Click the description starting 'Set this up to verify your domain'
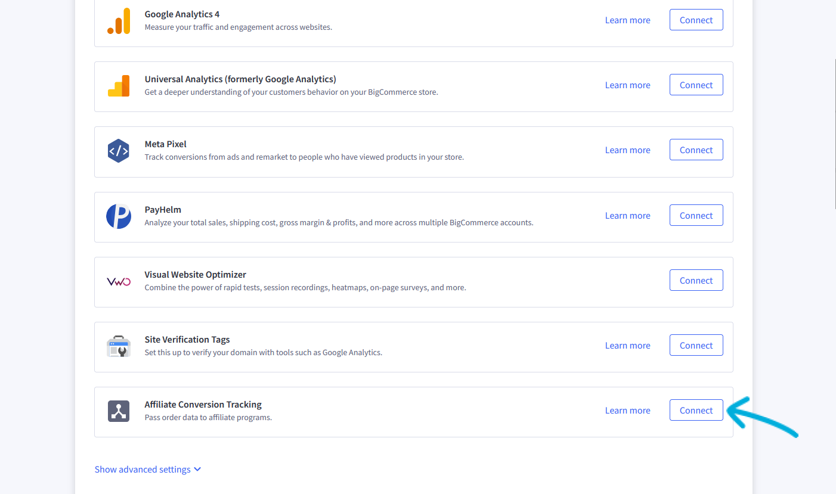This screenshot has width=836, height=494. (263, 352)
